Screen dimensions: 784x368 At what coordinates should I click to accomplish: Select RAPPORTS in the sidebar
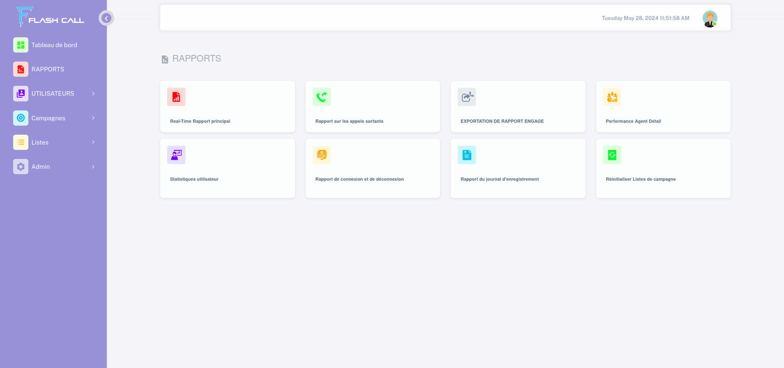click(48, 69)
